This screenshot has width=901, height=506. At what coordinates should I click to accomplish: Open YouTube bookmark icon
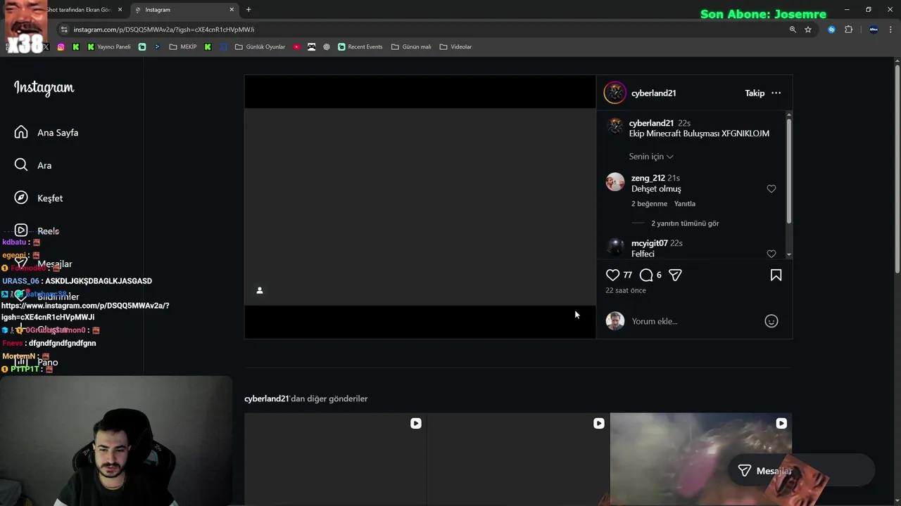click(296, 47)
